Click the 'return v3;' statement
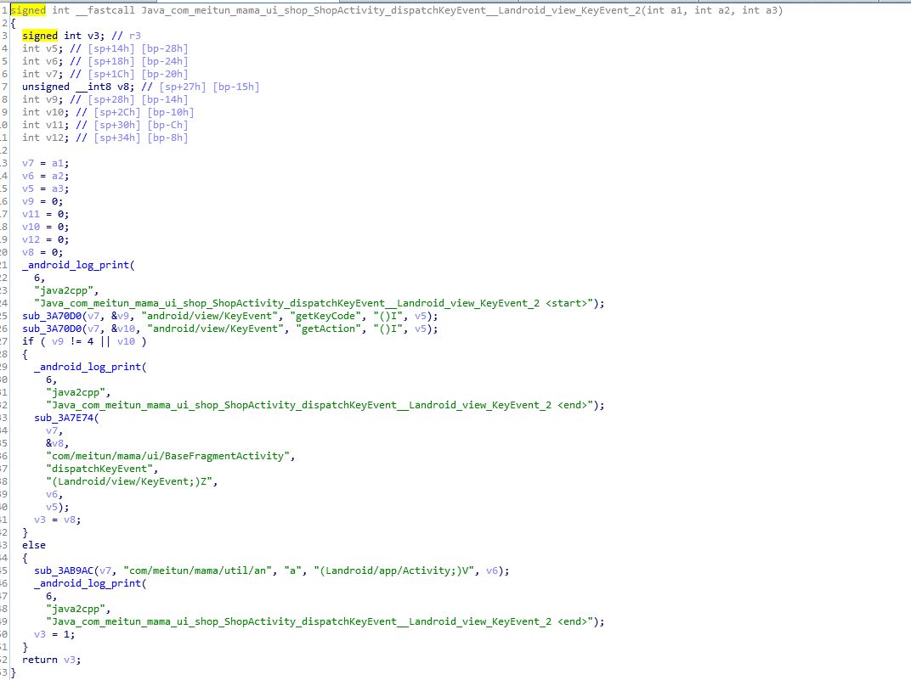Viewport: 911px width, 680px height. (x=52, y=660)
